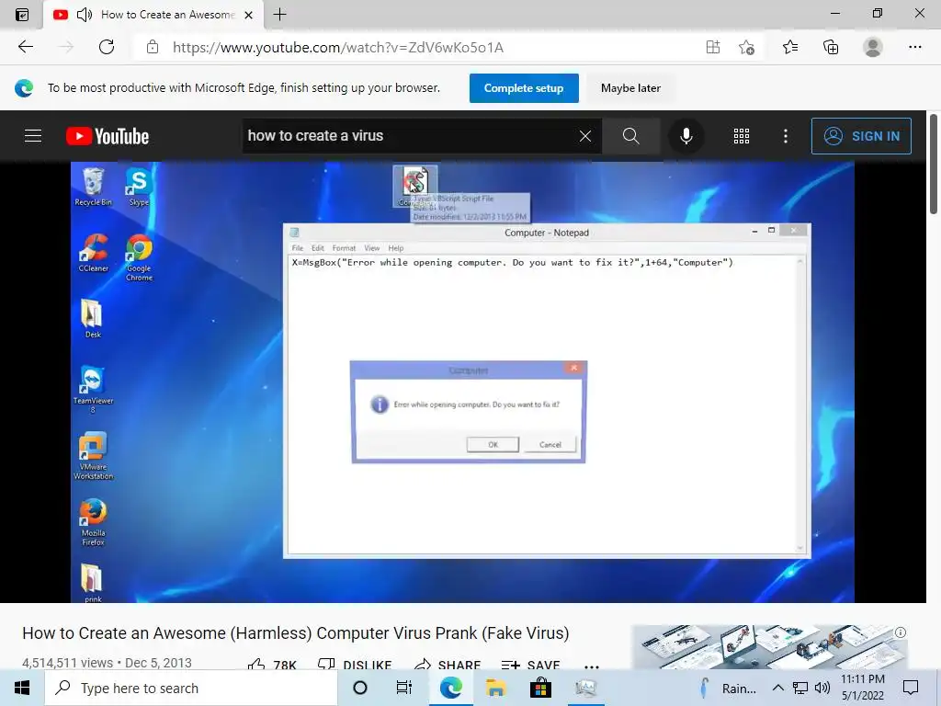Open the clock and date flyout

coord(863,688)
